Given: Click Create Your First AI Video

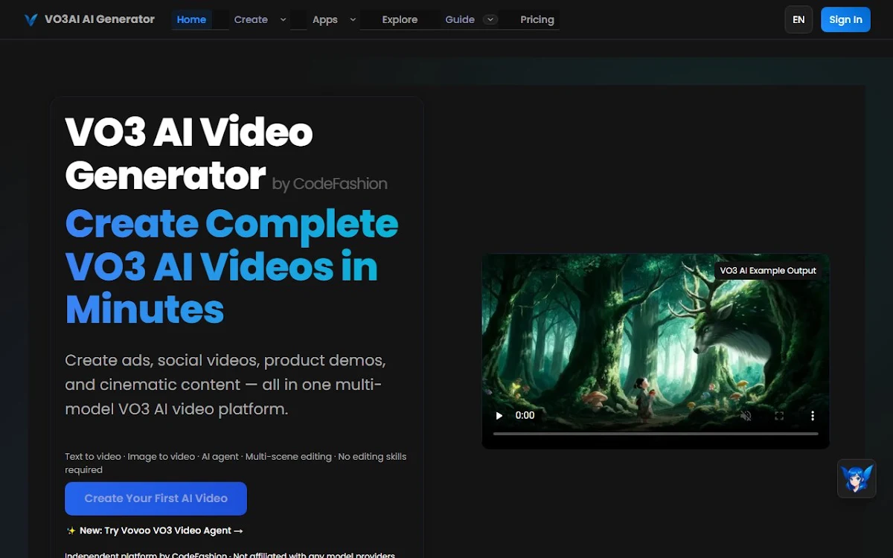Looking at the screenshot, I should pos(156,498).
